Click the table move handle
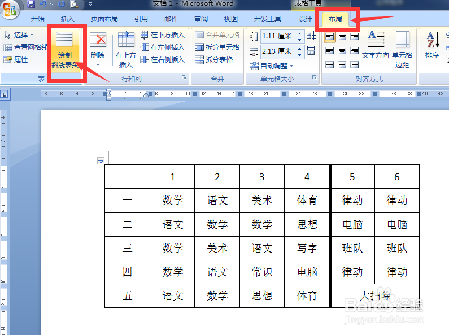449x335 pixels. [101, 160]
